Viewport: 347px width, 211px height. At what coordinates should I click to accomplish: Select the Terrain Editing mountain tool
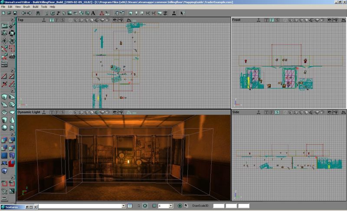click(12, 56)
